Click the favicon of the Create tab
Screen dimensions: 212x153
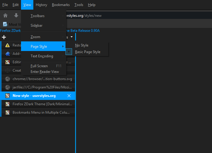[8, 70]
